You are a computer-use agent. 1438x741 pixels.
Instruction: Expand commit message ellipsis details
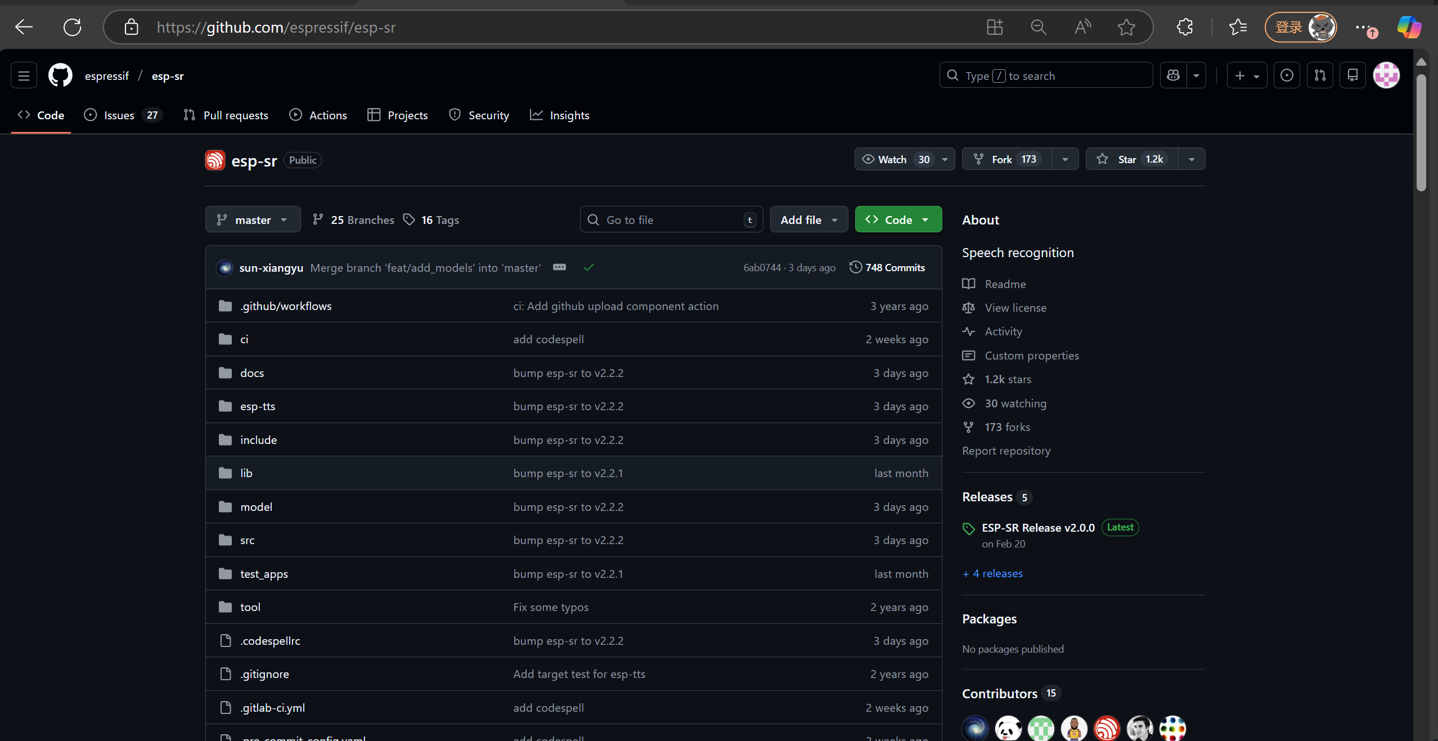(x=559, y=267)
